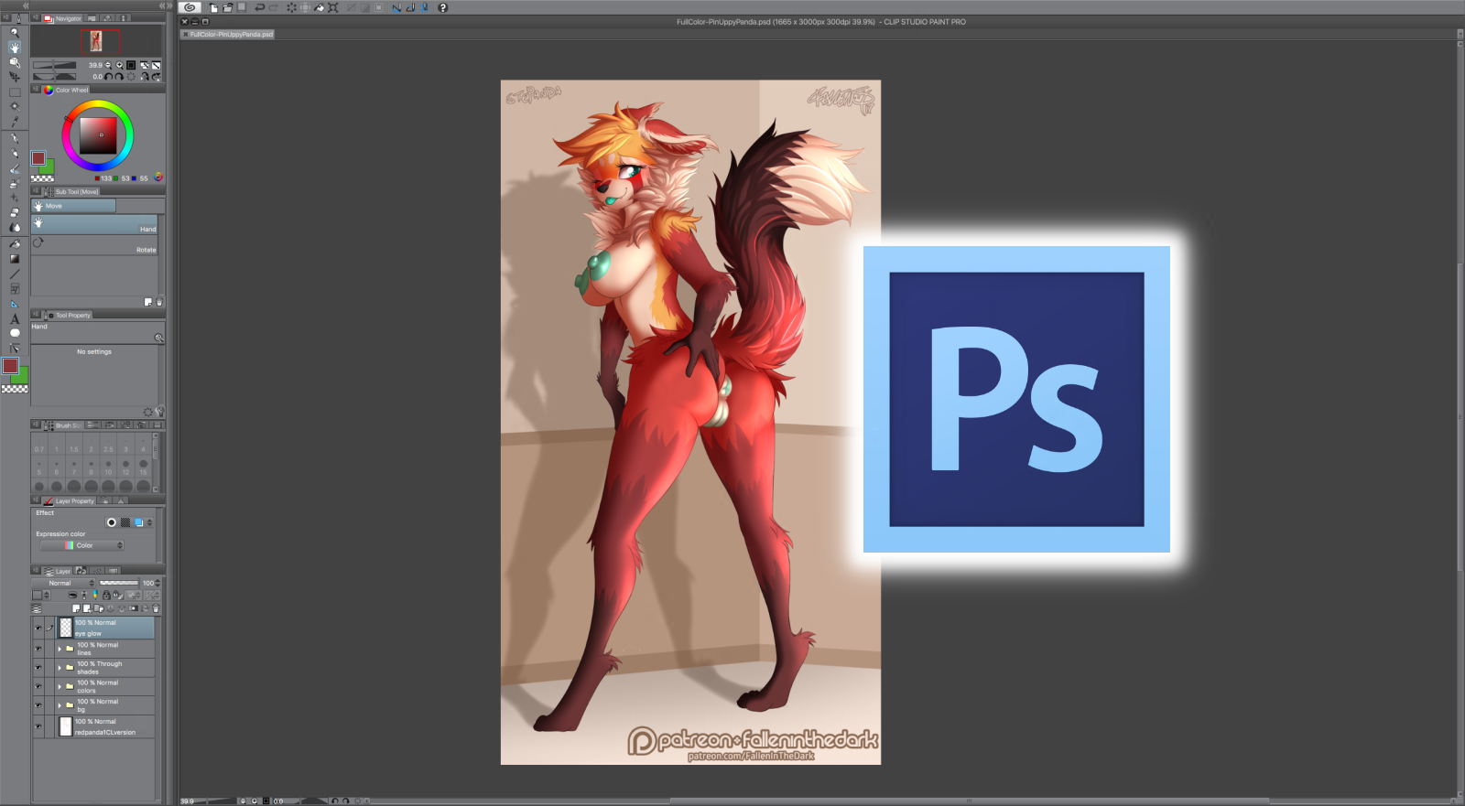1465x806 pixels.
Task: Hide the colors layer folder
Action: click(38, 686)
